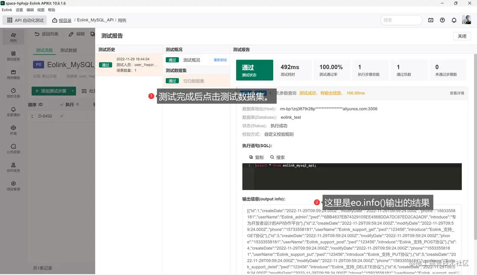
Task: Click the 492ms 测试耗时 card
Action: pyautogui.click(x=293, y=70)
